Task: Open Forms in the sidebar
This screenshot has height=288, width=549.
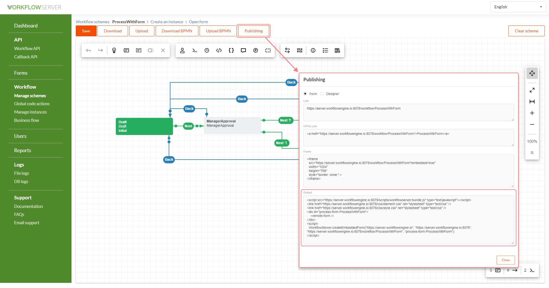Action: click(x=21, y=73)
